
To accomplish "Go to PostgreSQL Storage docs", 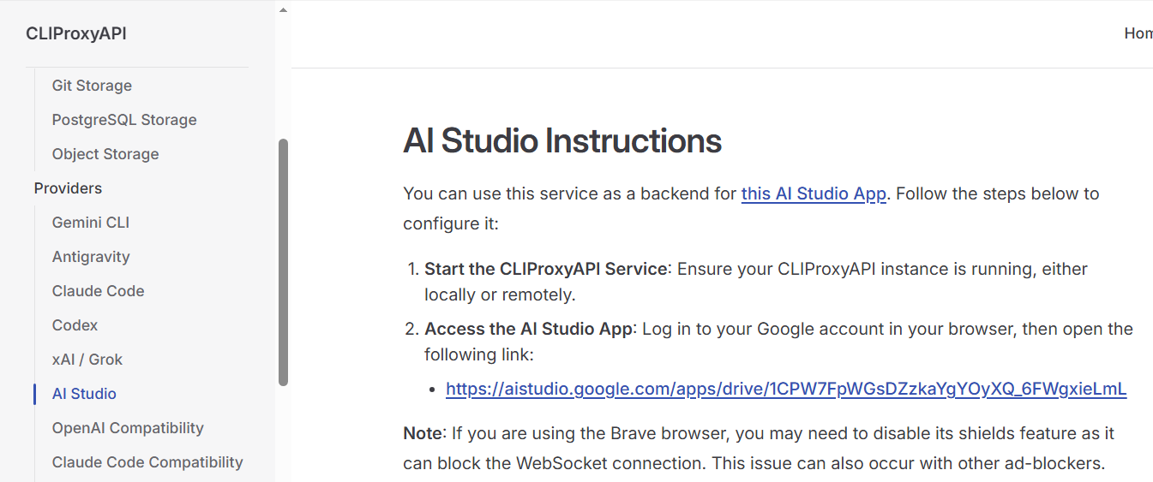I will coord(124,120).
